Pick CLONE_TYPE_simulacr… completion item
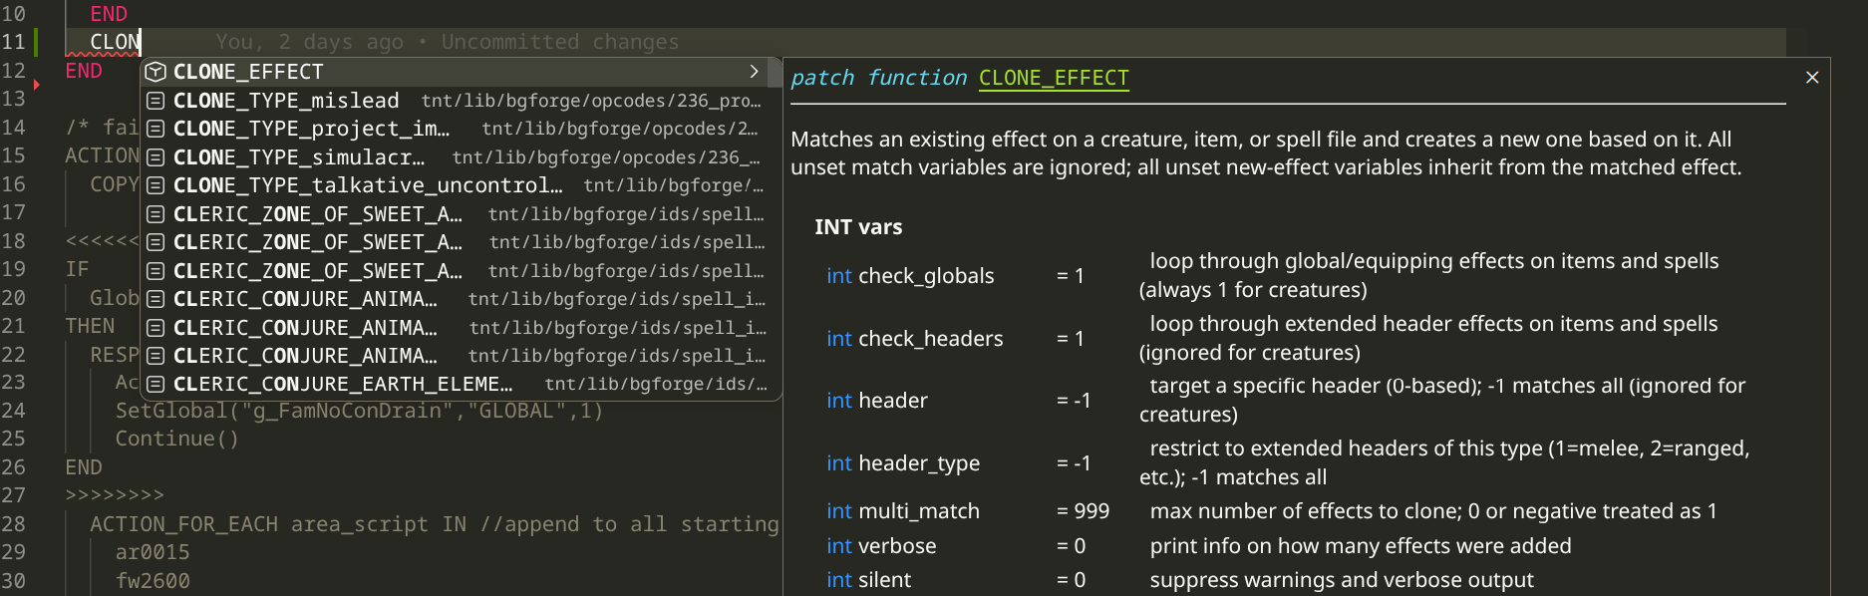 tap(461, 157)
